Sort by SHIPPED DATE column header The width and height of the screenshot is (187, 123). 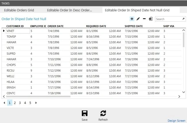click(134, 26)
